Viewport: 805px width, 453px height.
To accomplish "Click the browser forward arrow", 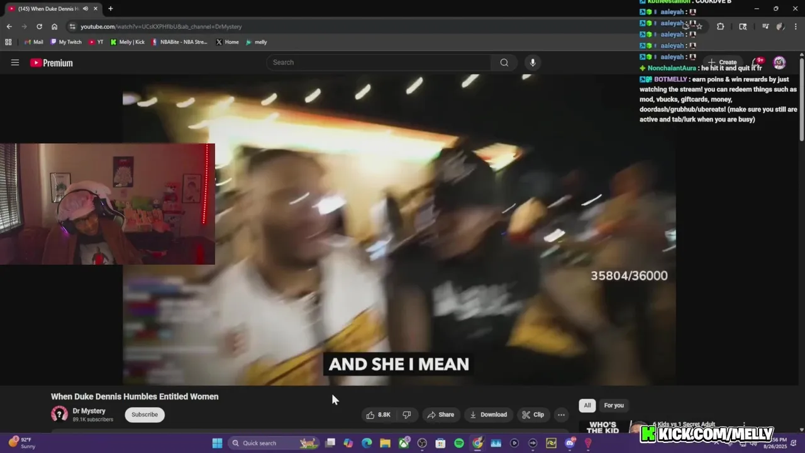I will pyautogui.click(x=24, y=26).
